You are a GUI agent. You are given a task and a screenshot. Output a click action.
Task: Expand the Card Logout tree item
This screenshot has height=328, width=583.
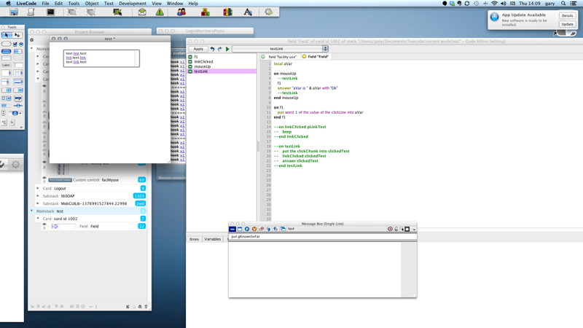(x=39, y=188)
